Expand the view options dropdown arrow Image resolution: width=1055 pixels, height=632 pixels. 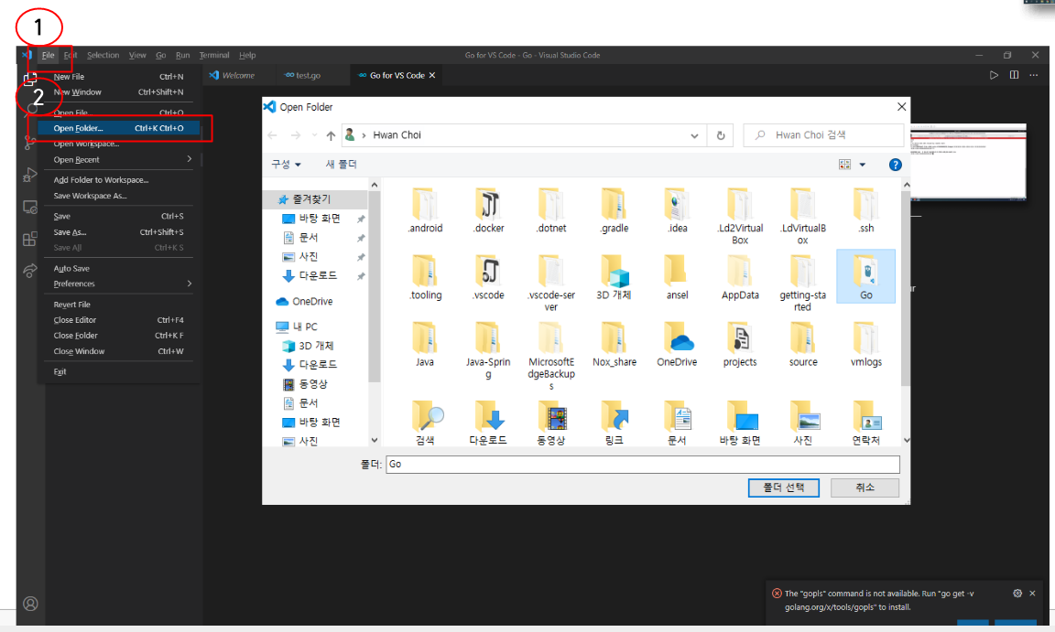point(863,165)
